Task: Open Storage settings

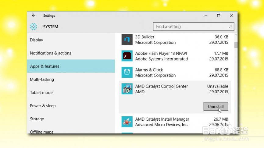Action: click(71, 119)
